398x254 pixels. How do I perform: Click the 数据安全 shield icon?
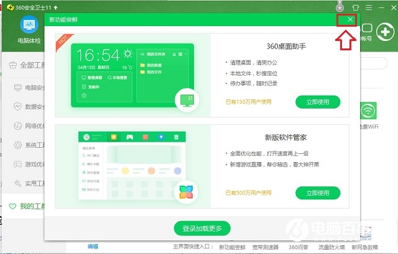(x=17, y=106)
